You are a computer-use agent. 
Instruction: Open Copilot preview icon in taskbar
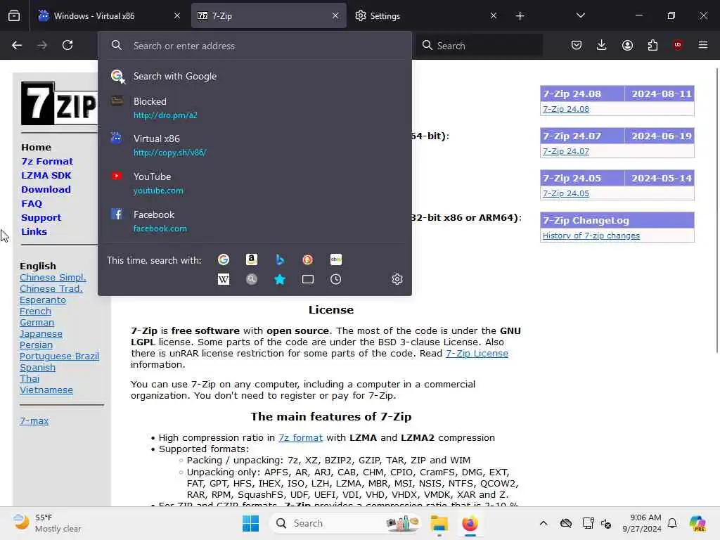point(697,523)
